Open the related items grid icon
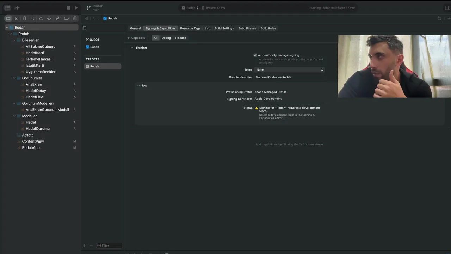The image size is (451, 254). coord(86,18)
